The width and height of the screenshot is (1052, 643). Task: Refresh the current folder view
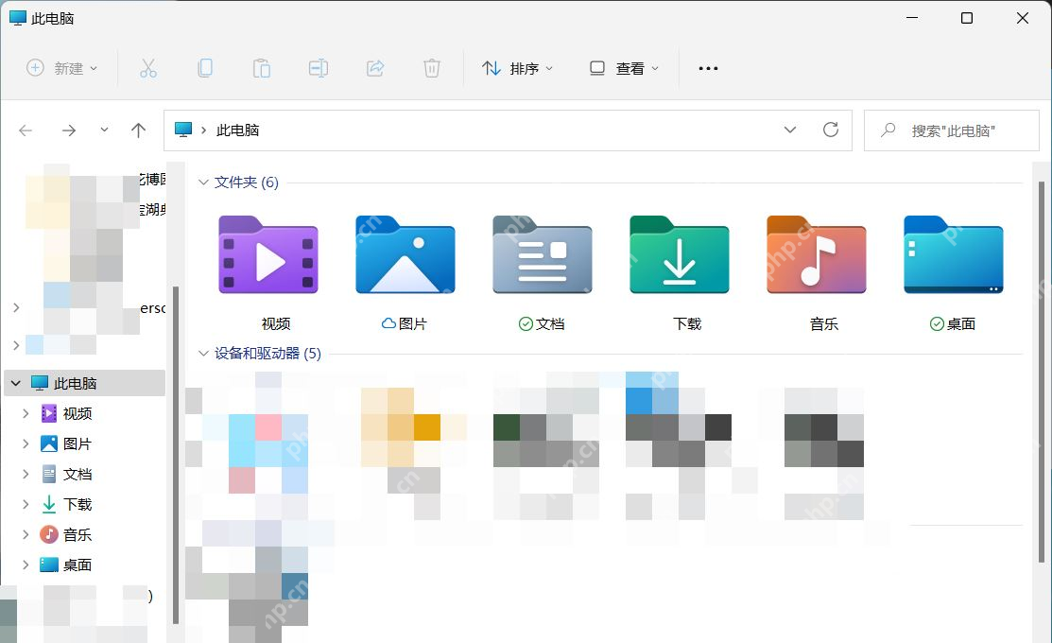(x=831, y=130)
